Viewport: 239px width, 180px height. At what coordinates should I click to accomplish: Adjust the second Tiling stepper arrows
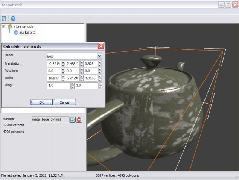tap(100, 85)
